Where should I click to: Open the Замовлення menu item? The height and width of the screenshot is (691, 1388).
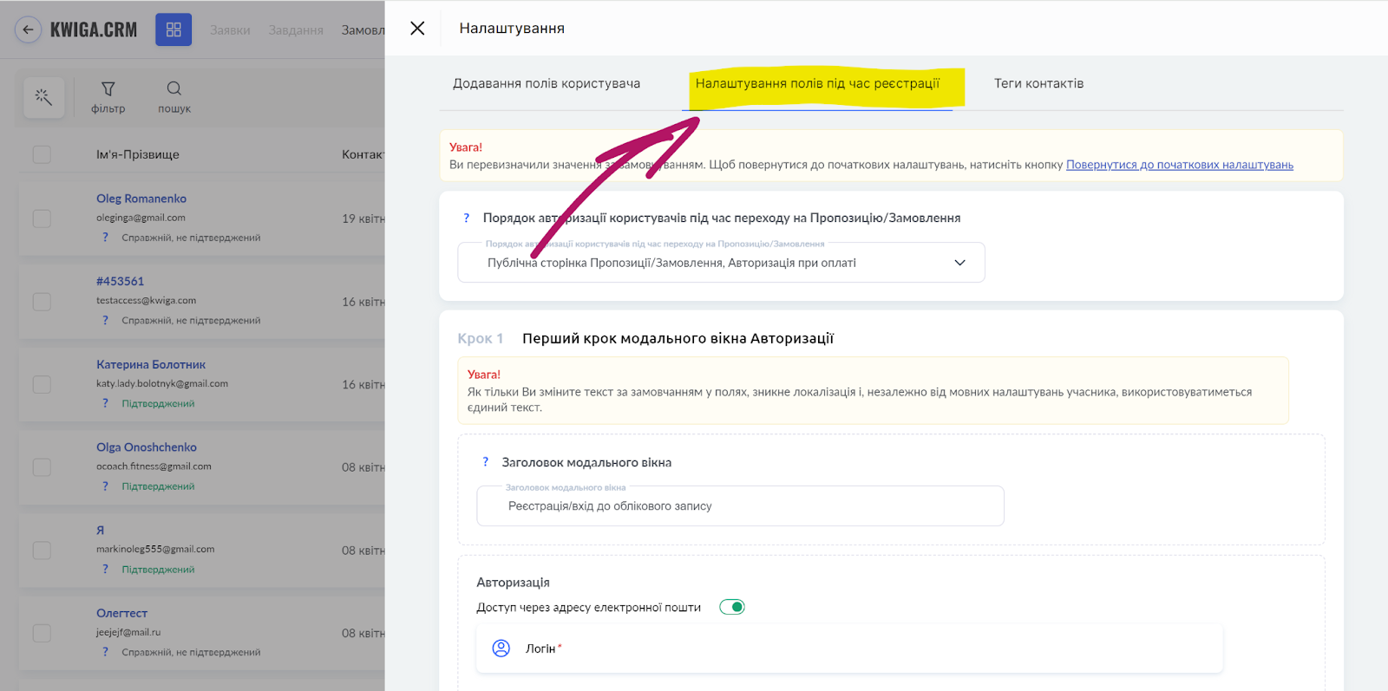pos(363,30)
